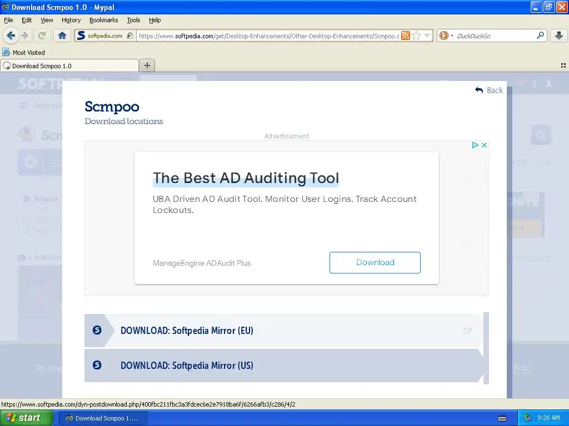
Task: Open a new tab with plus button
Action: point(147,65)
